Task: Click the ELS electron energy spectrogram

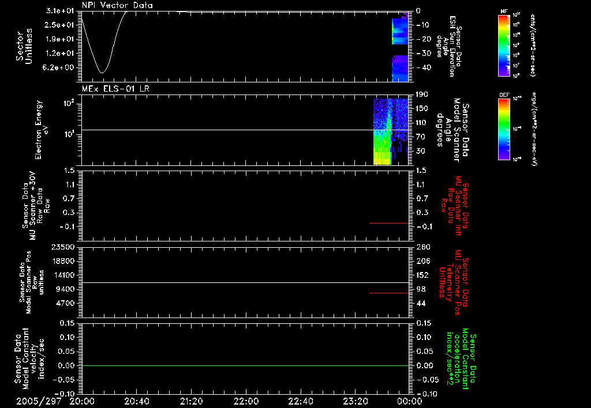Action: pyautogui.click(x=391, y=132)
